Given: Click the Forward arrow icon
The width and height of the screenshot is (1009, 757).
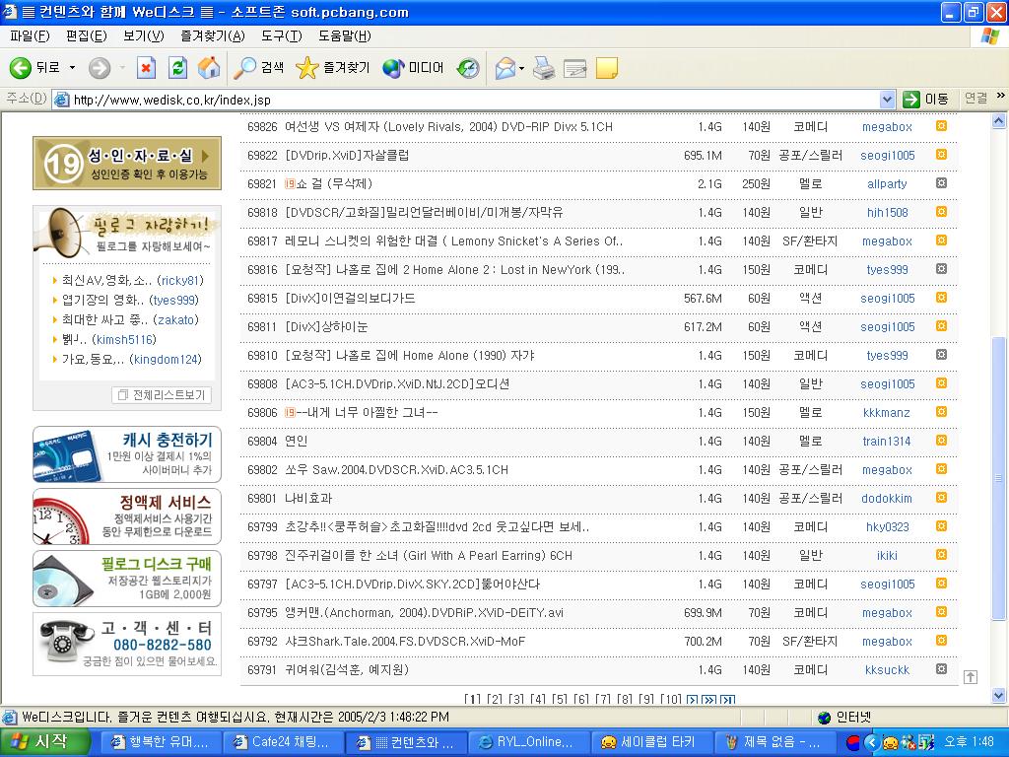Looking at the screenshot, I should [x=100, y=68].
